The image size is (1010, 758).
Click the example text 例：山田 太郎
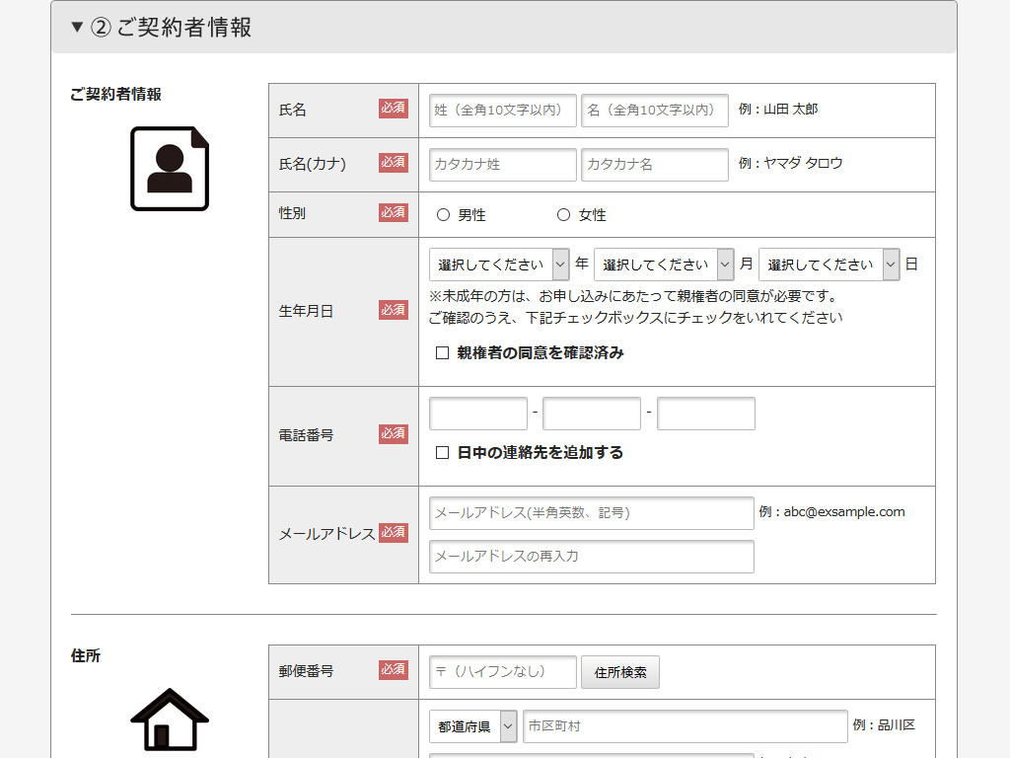point(778,109)
